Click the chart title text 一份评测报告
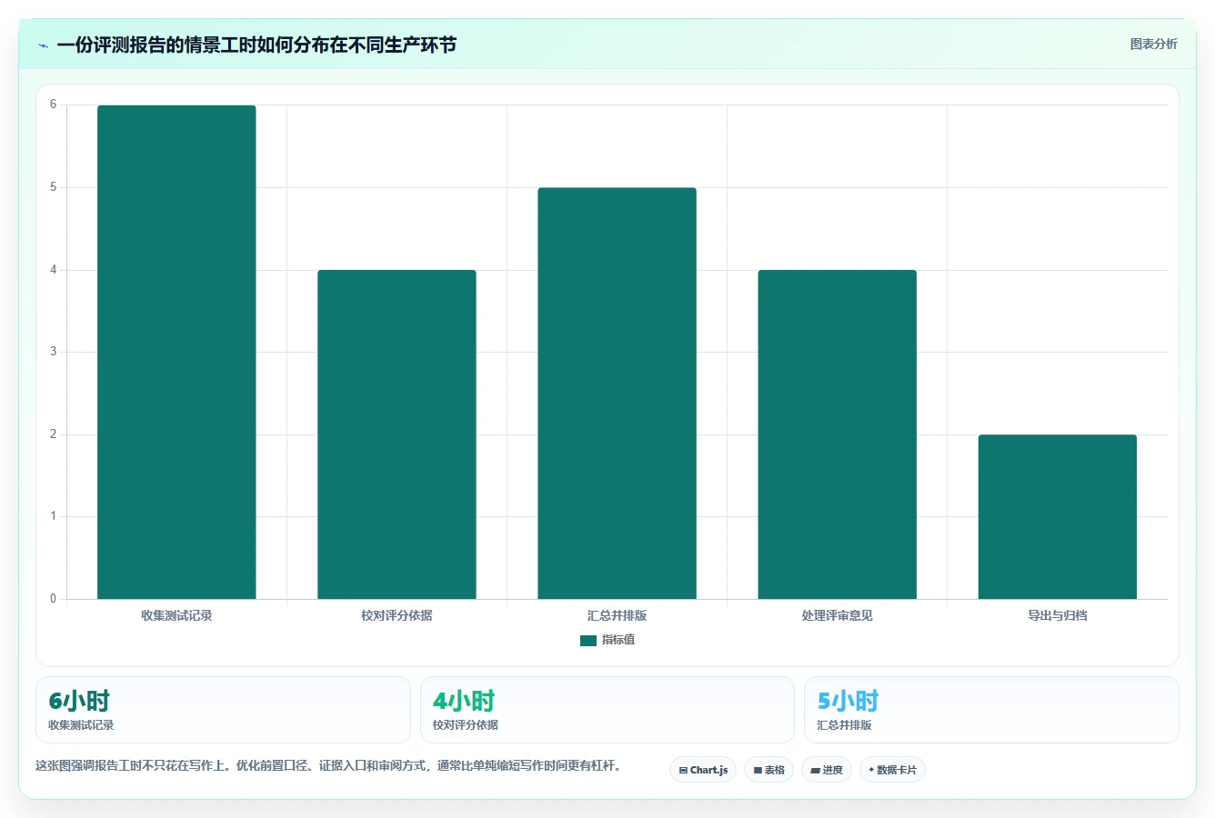This screenshot has height=818, width=1215. coord(256,45)
